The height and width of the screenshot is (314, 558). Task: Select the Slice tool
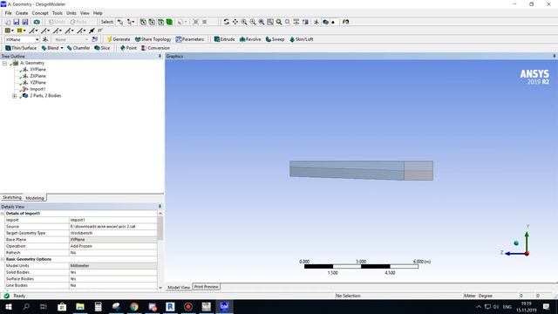102,48
